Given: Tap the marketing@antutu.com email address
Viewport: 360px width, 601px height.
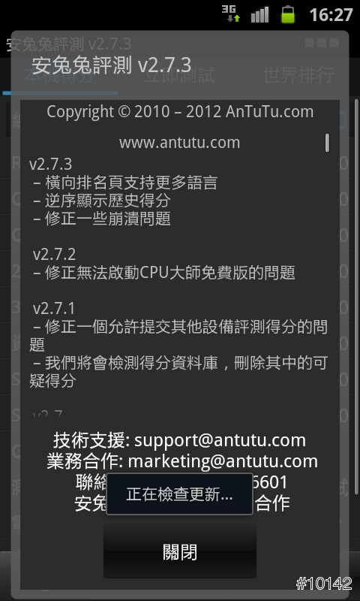Looking at the screenshot, I should tap(223, 461).
